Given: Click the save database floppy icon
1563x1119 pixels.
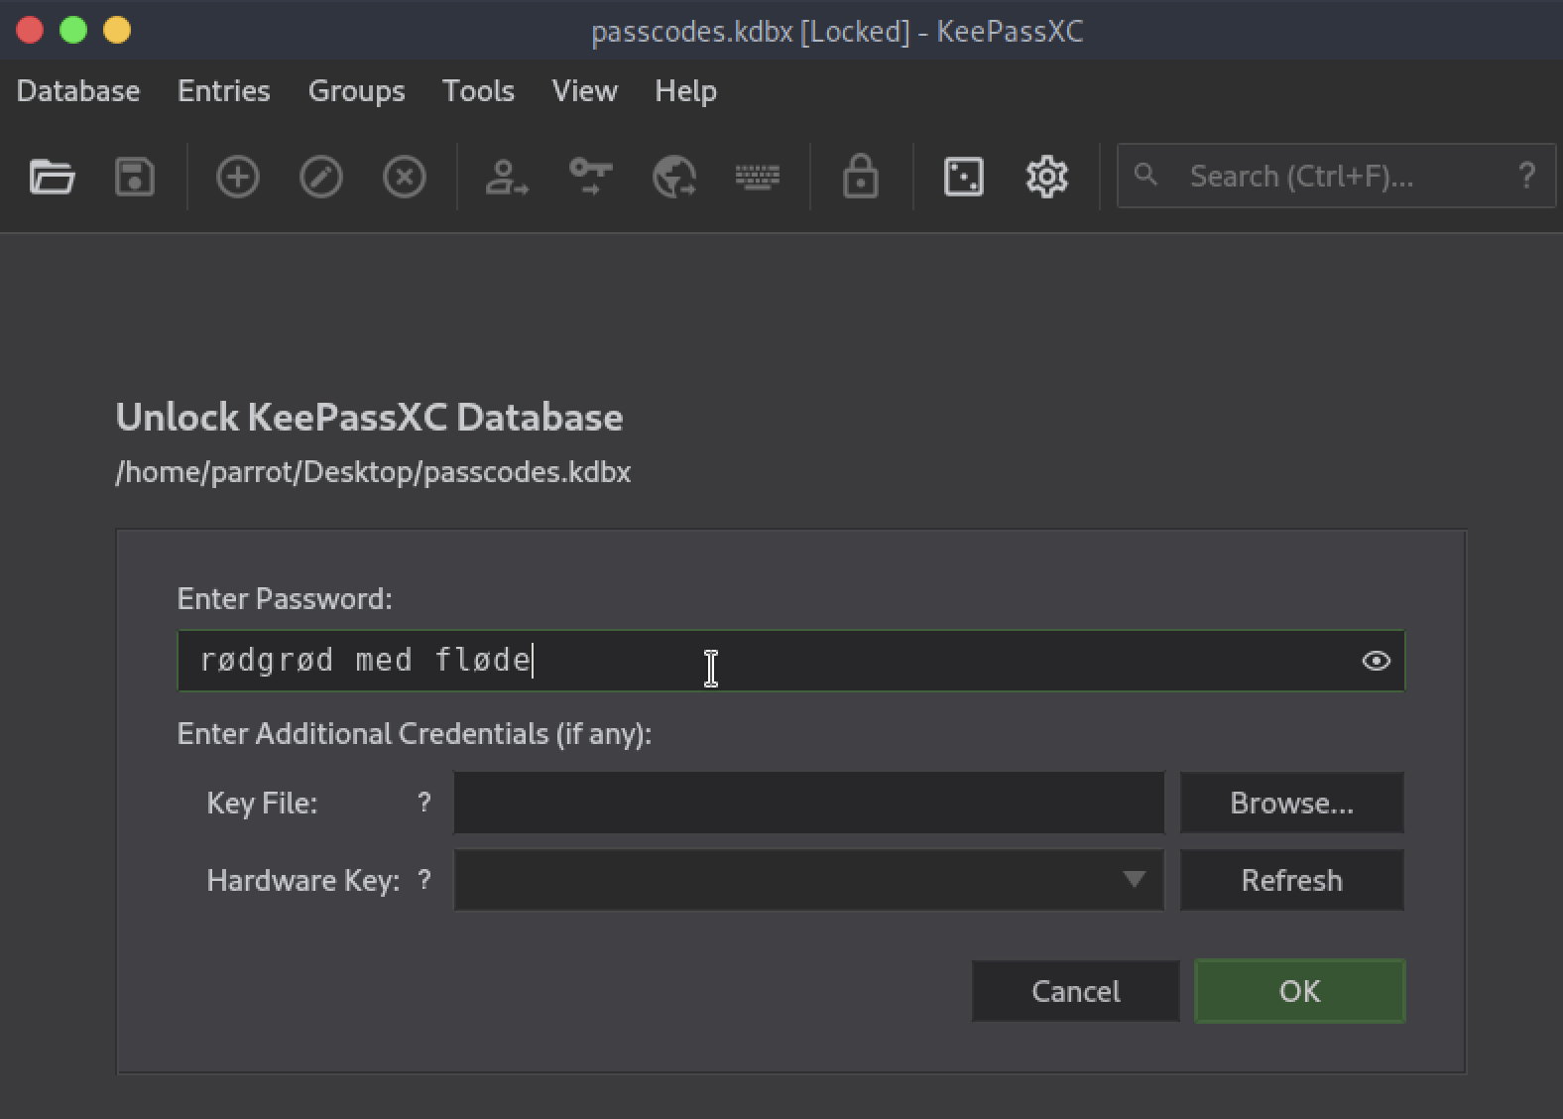Looking at the screenshot, I should tap(135, 178).
